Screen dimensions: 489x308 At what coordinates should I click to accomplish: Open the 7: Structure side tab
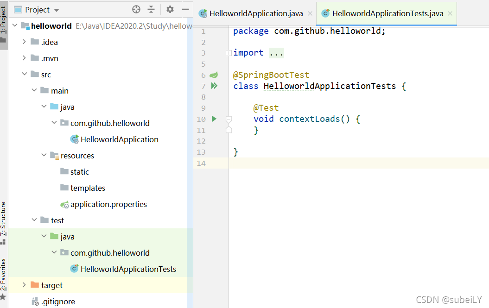[3, 219]
